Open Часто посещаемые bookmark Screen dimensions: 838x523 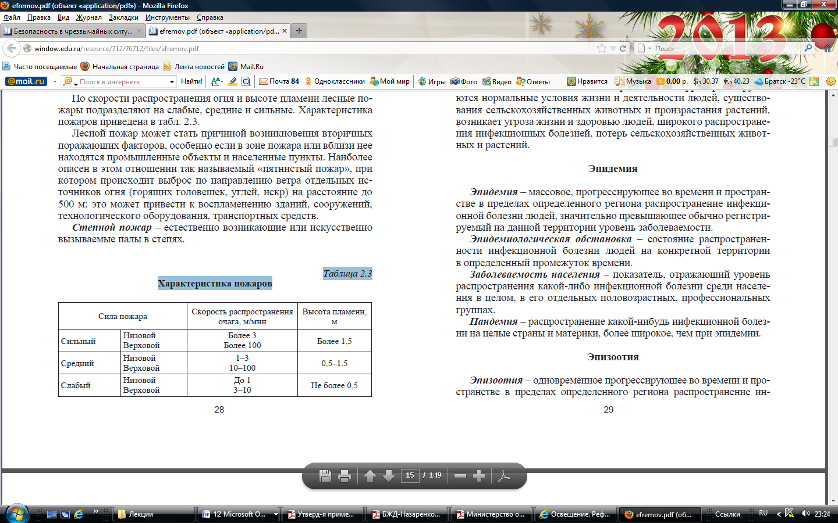tap(40, 66)
